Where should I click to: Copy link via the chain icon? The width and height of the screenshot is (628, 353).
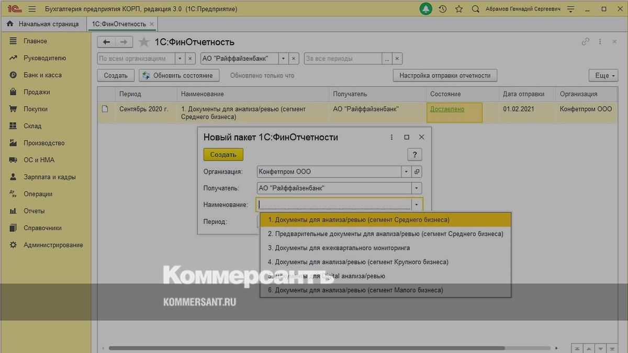586,42
